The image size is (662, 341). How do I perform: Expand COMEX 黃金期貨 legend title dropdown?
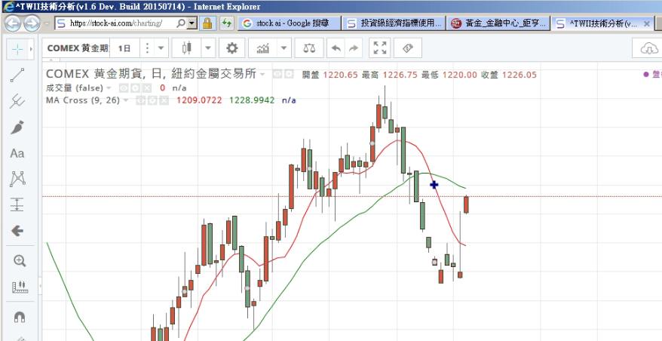pyautogui.click(x=262, y=75)
